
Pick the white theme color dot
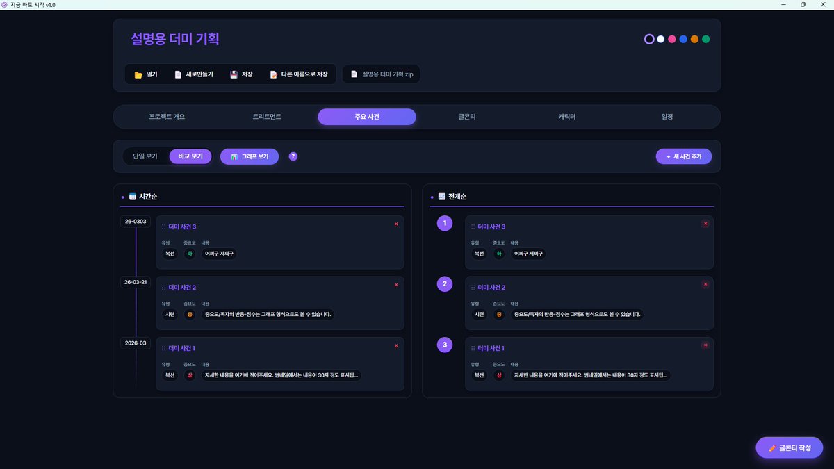pyautogui.click(x=661, y=39)
